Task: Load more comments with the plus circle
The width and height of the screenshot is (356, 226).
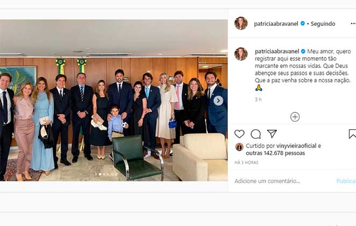Action: [x=295, y=117]
